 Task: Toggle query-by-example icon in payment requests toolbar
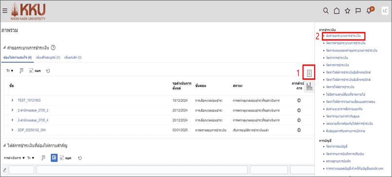click(22, 71)
